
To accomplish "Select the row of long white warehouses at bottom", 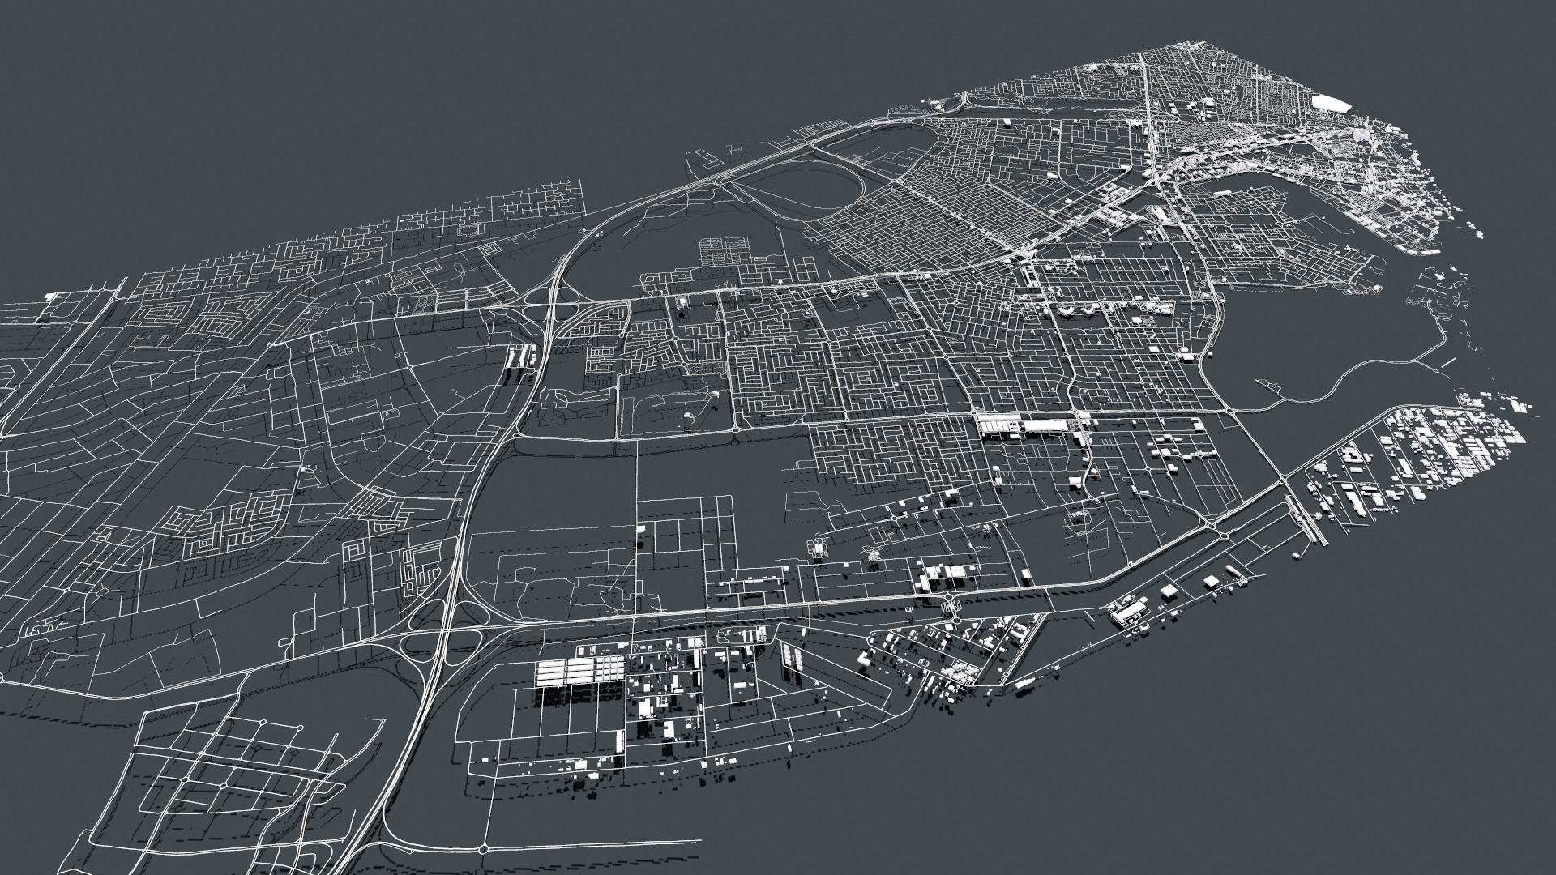I will tap(579, 671).
